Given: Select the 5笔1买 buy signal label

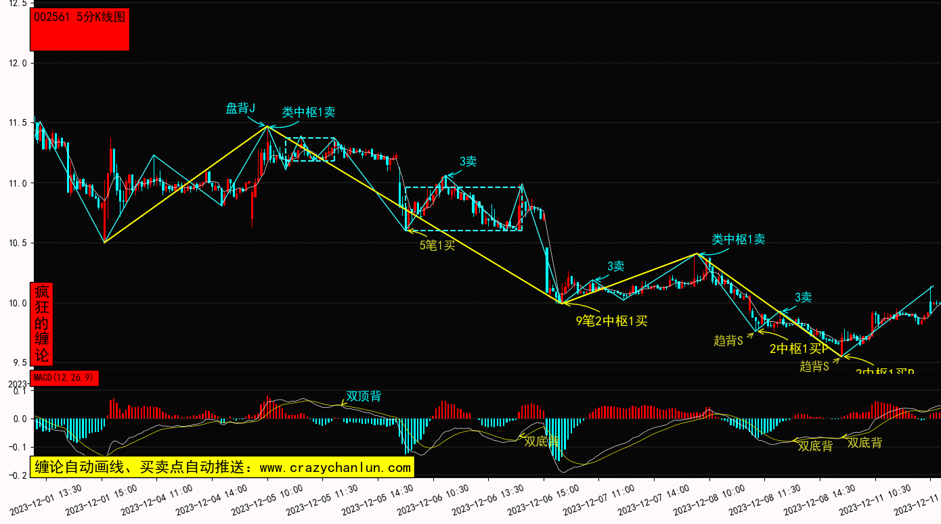Looking at the screenshot, I should 437,245.
